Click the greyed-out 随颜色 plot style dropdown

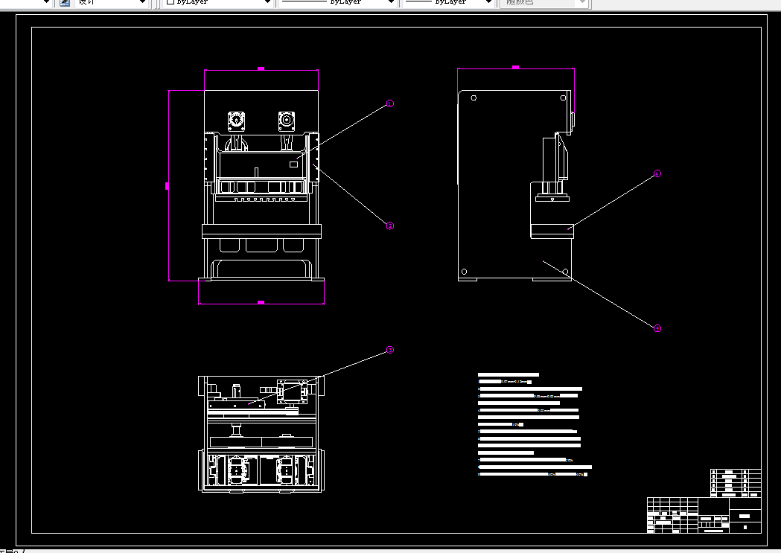coord(544,2)
